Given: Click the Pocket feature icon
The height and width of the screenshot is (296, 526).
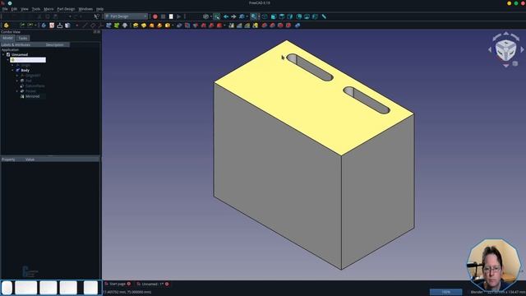Looking at the screenshot, I should point(179,25).
